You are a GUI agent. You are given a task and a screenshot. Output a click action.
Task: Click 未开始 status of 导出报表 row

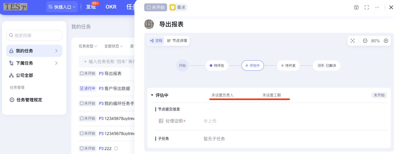[x=87, y=73]
